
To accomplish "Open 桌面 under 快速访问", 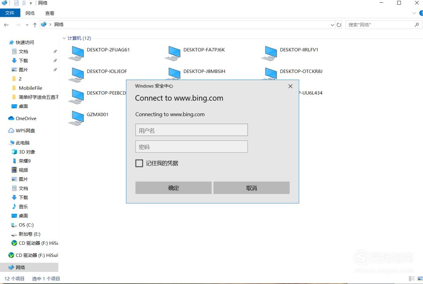I will point(23,106).
